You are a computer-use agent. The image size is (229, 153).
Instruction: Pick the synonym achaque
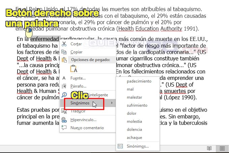click(138, 138)
